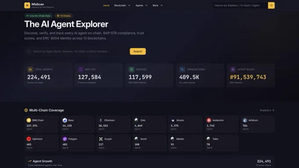This screenshot has height=168, width=299.
Task: Click the Optimism logo icon
Action: coord(29,139)
